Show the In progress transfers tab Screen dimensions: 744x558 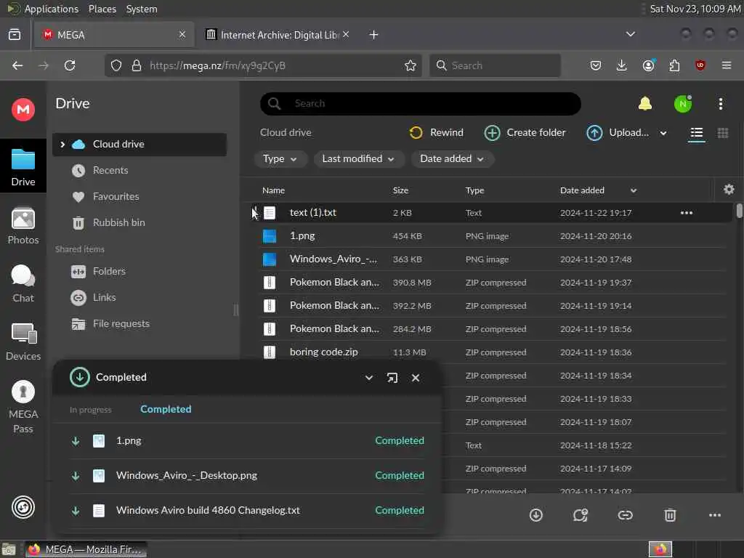tap(90, 410)
